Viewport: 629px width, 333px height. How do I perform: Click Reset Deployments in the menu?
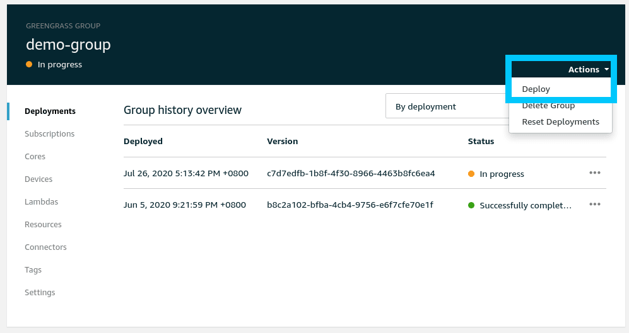pyautogui.click(x=560, y=122)
